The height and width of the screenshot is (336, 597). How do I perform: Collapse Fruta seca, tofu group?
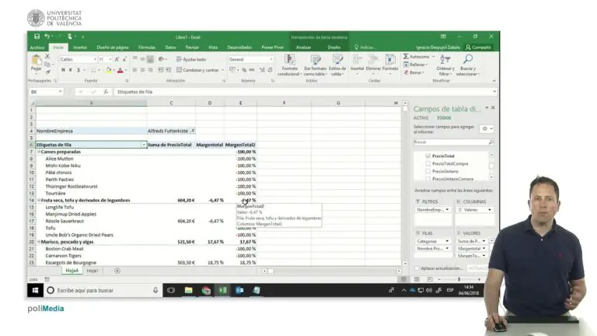tap(38, 200)
